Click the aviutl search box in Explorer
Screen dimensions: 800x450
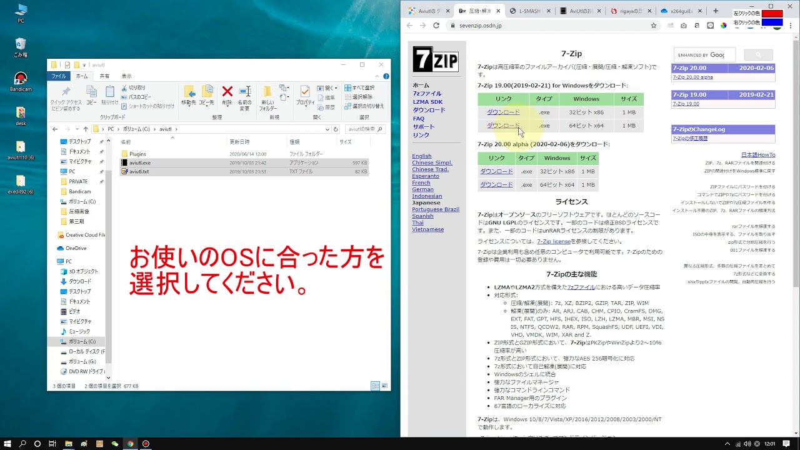pyautogui.click(x=364, y=129)
